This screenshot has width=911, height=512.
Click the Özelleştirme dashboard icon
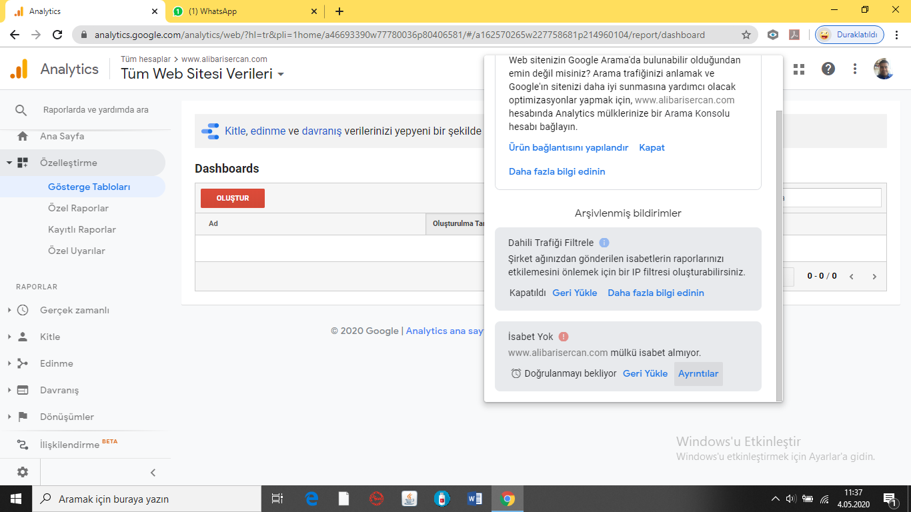pos(23,163)
